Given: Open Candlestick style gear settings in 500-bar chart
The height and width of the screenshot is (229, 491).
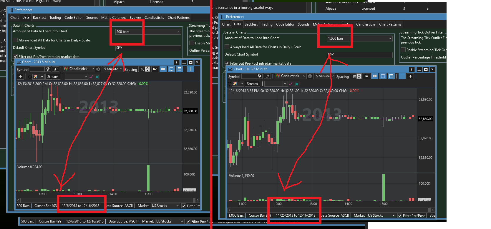Looking at the screenshot, I should [x=98, y=69].
